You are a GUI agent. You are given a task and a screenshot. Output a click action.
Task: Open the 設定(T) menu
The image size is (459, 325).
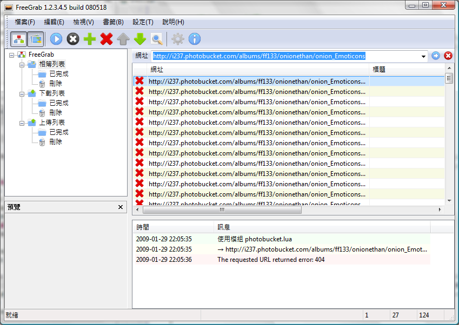click(143, 22)
